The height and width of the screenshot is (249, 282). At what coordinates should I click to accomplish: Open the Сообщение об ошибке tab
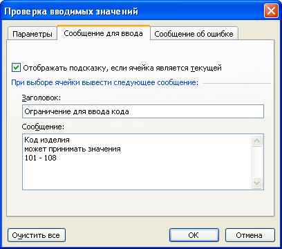pyautogui.click(x=194, y=34)
